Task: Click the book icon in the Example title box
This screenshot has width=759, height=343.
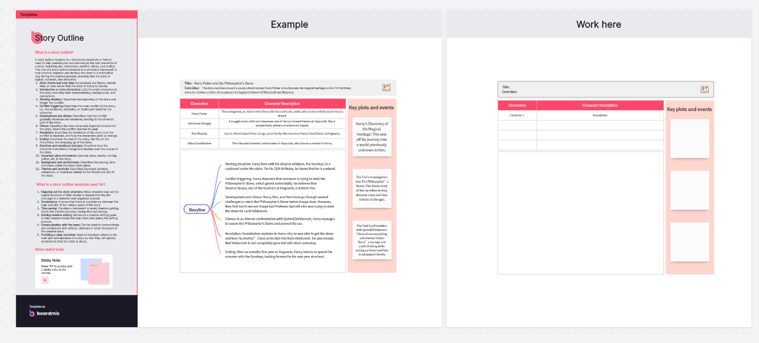Action: [386, 88]
